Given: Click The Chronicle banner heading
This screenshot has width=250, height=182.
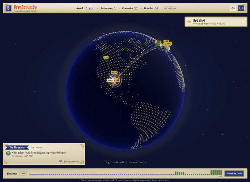Looking at the screenshot, I should pos(17,147).
